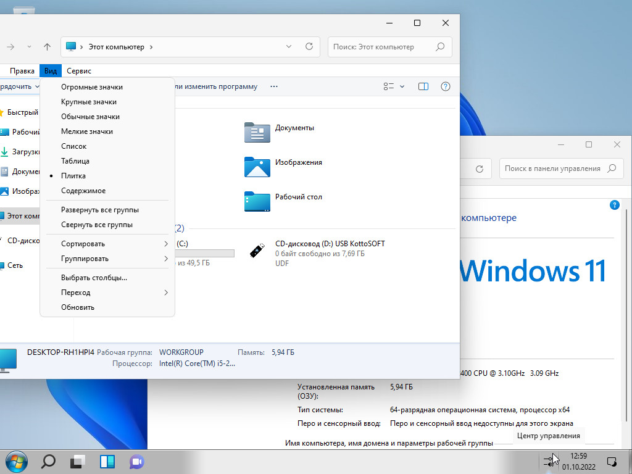Choose Выбрать столбцы...

[x=107, y=278]
